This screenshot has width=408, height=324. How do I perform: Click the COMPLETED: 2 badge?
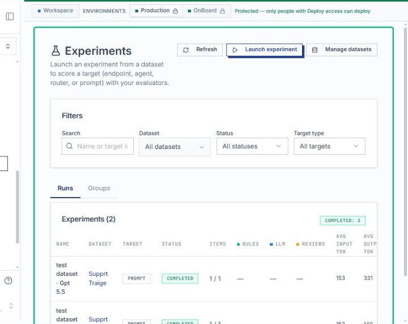342,220
